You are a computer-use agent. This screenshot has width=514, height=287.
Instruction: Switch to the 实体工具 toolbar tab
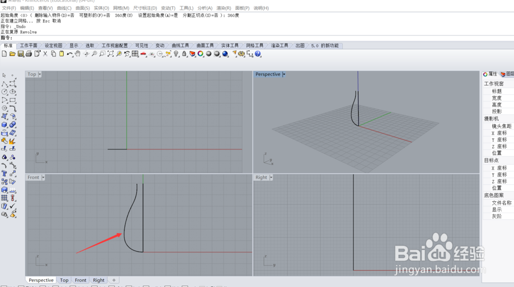(230, 46)
